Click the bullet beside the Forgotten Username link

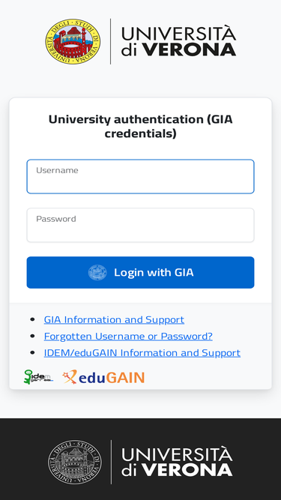tap(32, 336)
